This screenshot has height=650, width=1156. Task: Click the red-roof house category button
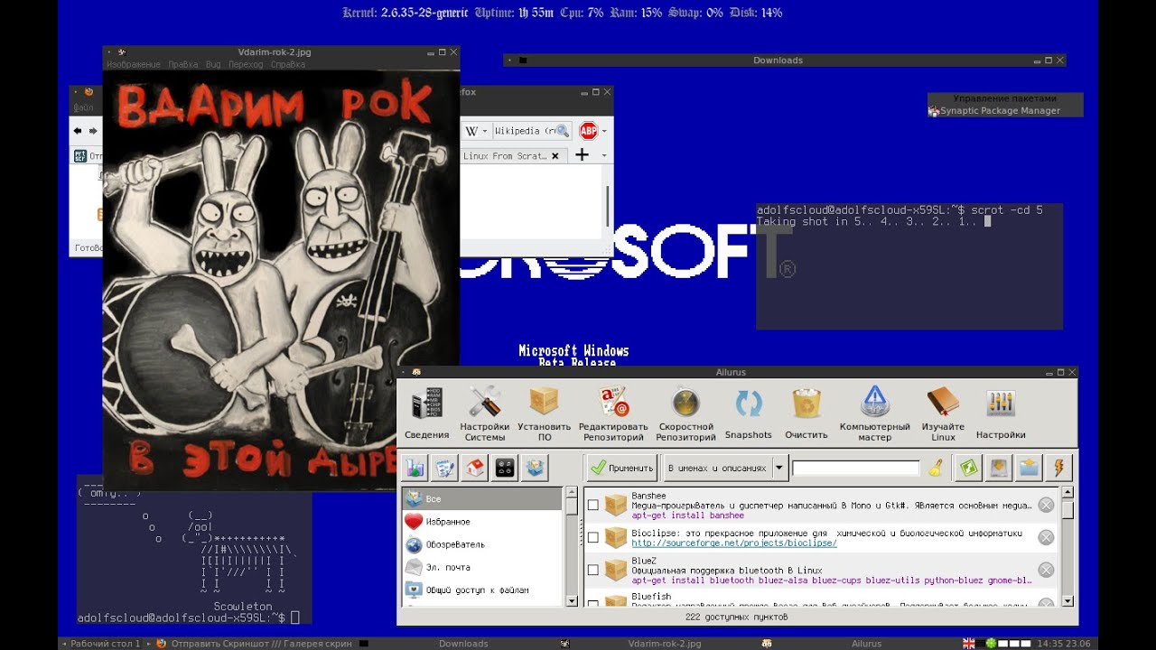click(x=475, y=468)
